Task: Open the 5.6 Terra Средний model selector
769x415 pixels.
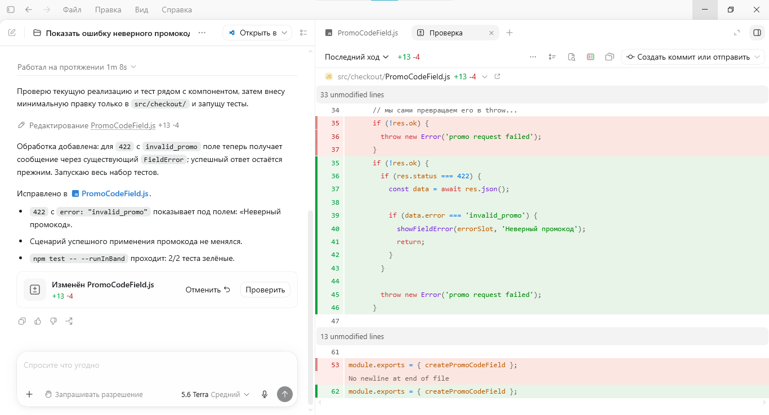Action: pos(215,394)
